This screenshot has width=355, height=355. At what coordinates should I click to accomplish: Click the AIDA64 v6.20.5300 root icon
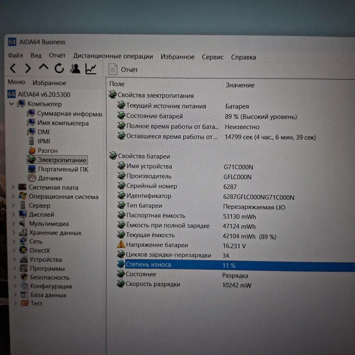click(12, 94)
